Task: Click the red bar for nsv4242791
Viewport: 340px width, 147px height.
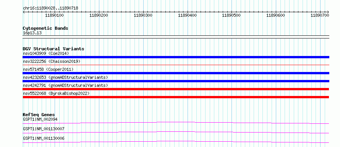Action: 176,89
